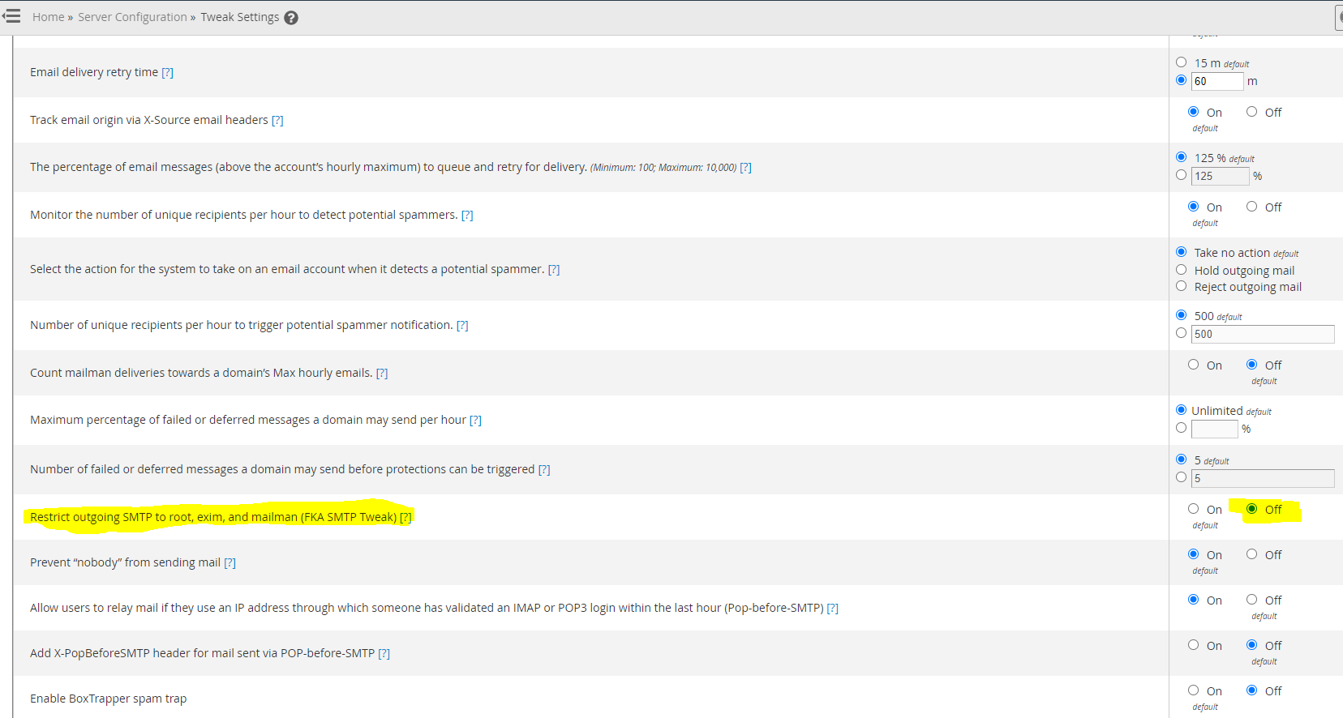Open help for unique recipients per hour monitoring

pyautogui.click(x=467, y=215)
